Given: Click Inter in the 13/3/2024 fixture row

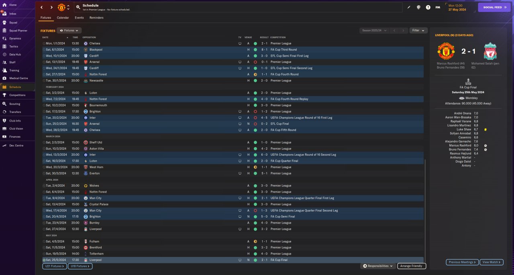Looking at the screenshot, I should pyautogui.click(x=92, y=155).
